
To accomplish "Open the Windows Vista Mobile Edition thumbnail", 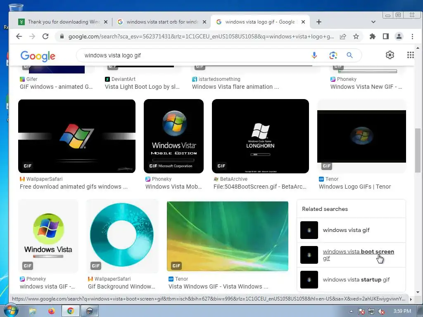I will [174, 136].
